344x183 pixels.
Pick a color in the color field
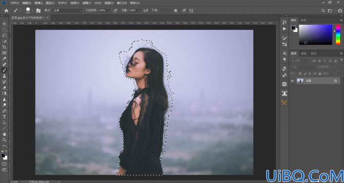click(316, 35)
